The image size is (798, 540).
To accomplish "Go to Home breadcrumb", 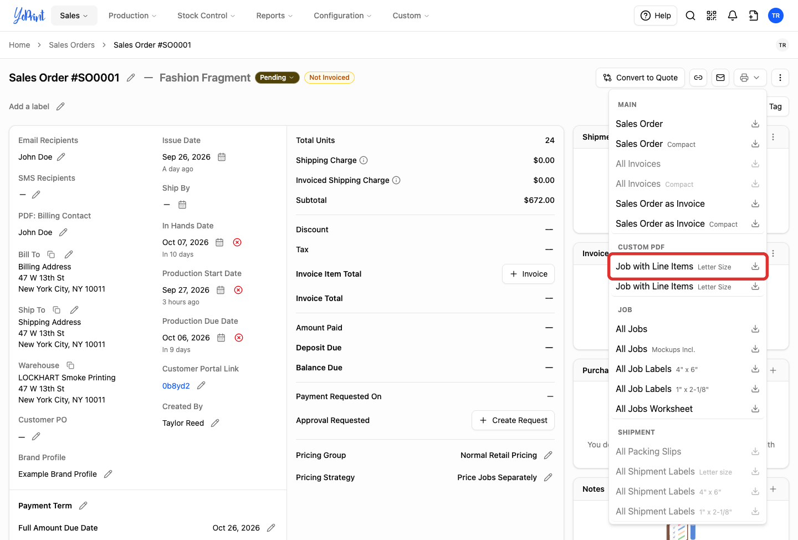I will click(x=19, y=45).
